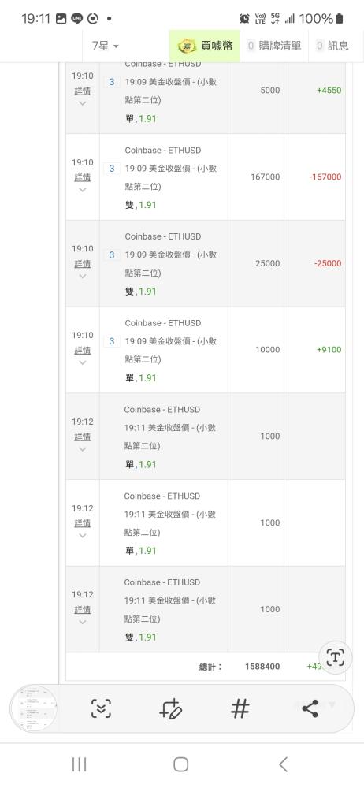Open 詳情 link for the -25000 row
This screenshot has width=364, height=788.
(x=83, y=264)
